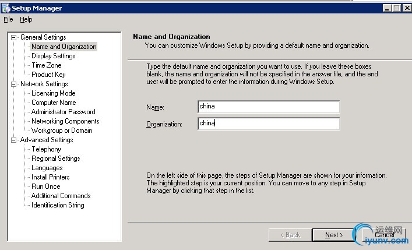The width and height of the screenshot is (412, 250).
Task: Select Workgroup or Domain step
Action: 62,131
